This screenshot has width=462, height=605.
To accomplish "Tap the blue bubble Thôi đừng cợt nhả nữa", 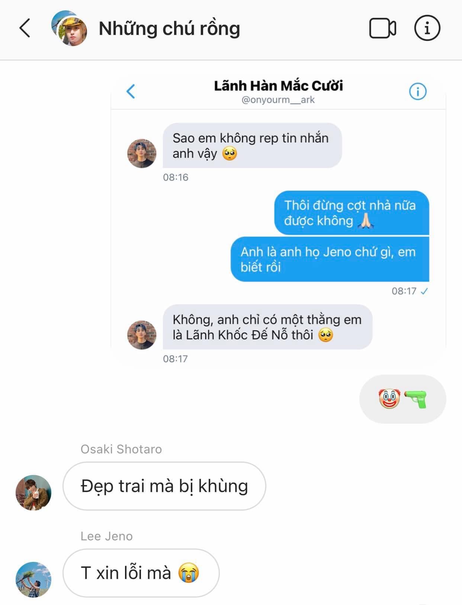I will (352, 213).
